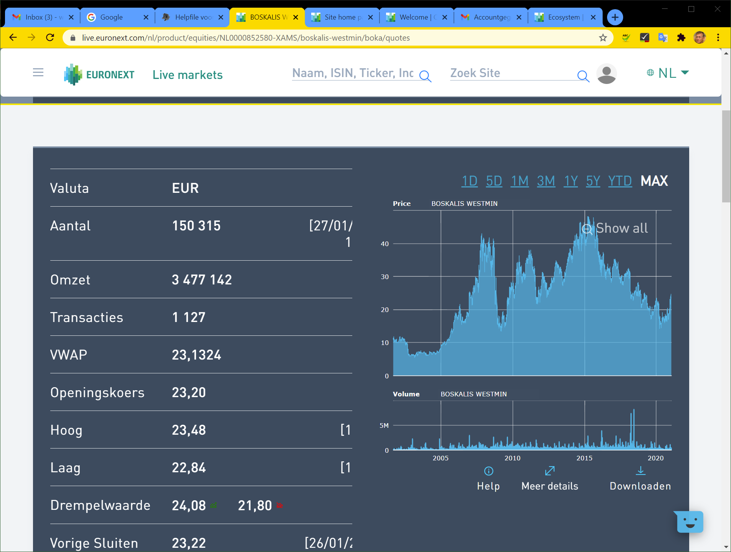Set chart period to YTD

(x=620, y=181)
